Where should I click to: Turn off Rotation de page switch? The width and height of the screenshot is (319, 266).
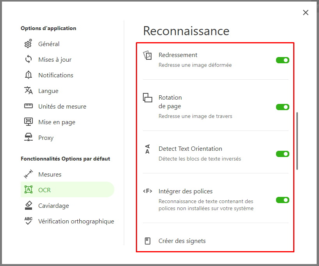coord(283,107)
